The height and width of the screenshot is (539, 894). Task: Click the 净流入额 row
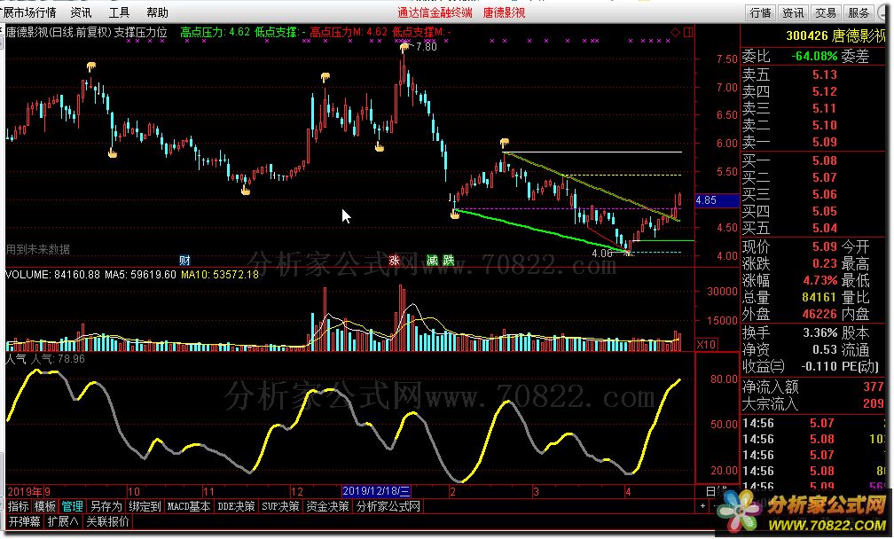[813, 387]
